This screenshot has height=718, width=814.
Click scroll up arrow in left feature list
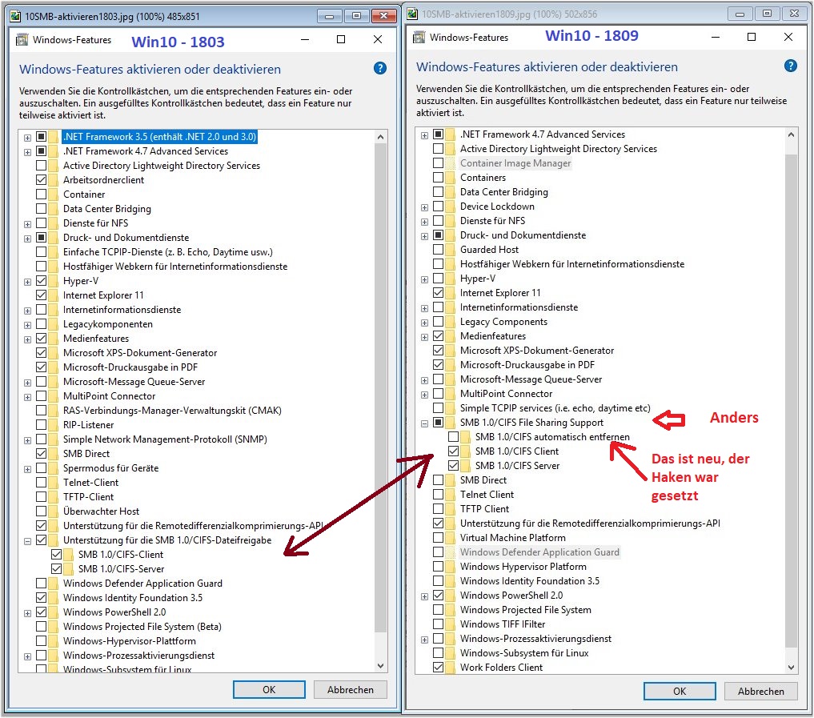pyautogui.click(x=380, y=137)
